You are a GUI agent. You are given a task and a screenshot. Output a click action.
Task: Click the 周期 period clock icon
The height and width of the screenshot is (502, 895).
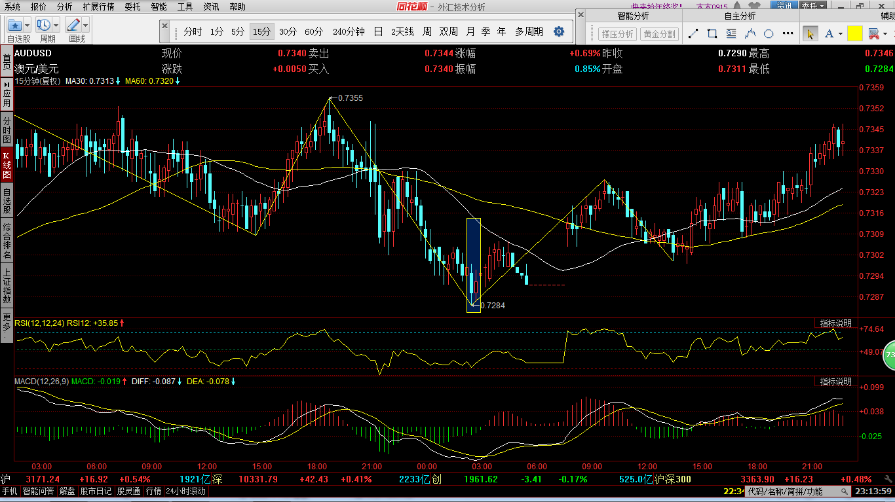[x=43, y=25]
